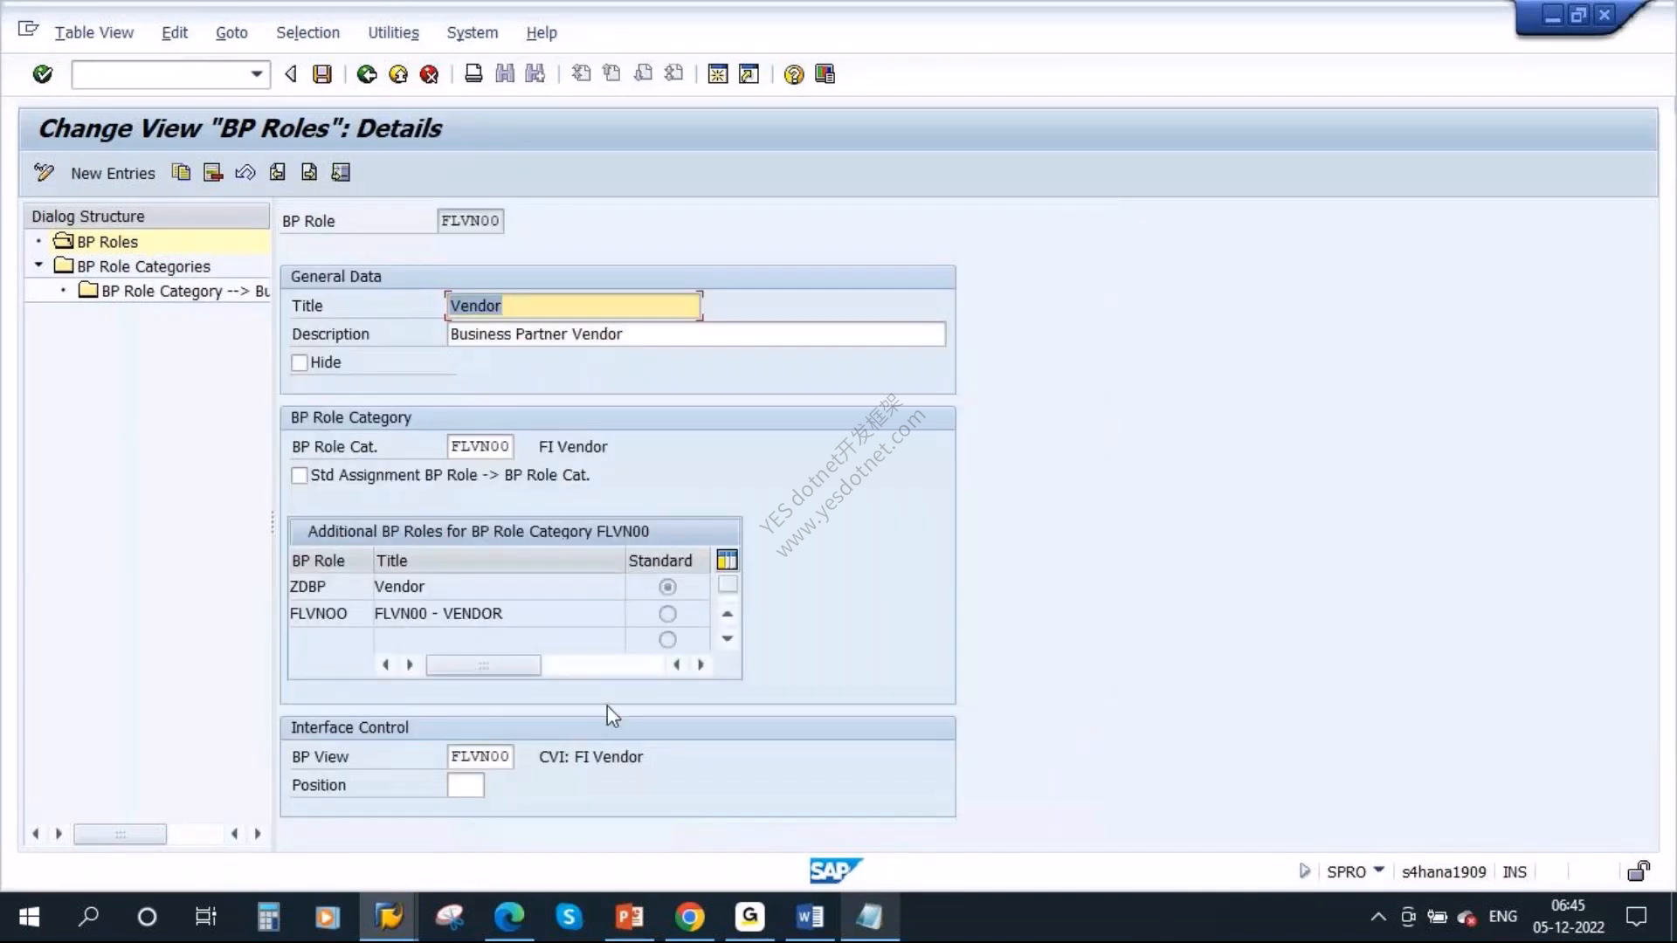Viewport: 1677px width, 943px height.
Task: Collapse the BP Role Categories tree node
Action: [38, 265]
